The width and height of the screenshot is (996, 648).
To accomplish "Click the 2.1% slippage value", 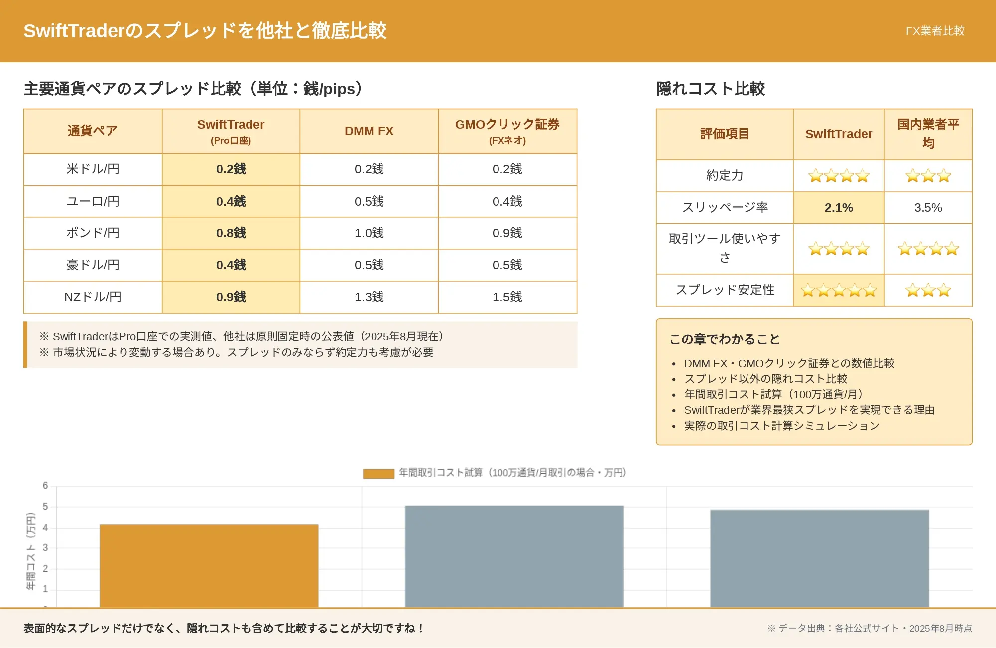I will pos(839,208).
